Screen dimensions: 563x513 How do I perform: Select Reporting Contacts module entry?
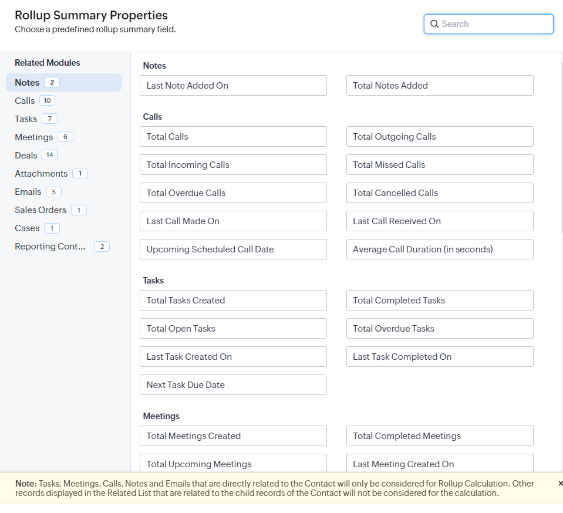pos(50,247)
